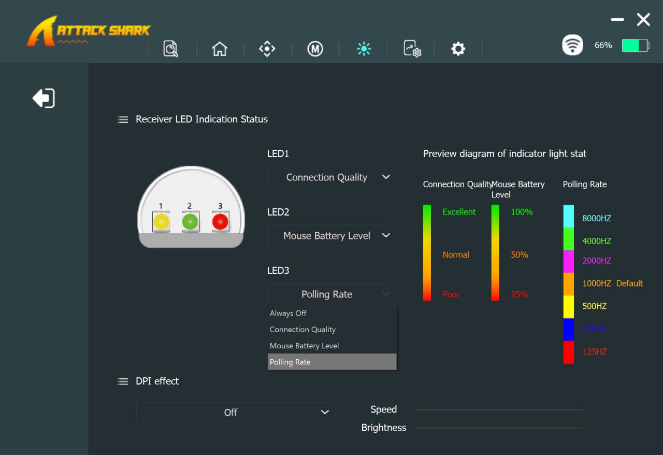Viewport: 663px width, 455px height.
Task: Click the LED3 label
Action: pos(278,271)
